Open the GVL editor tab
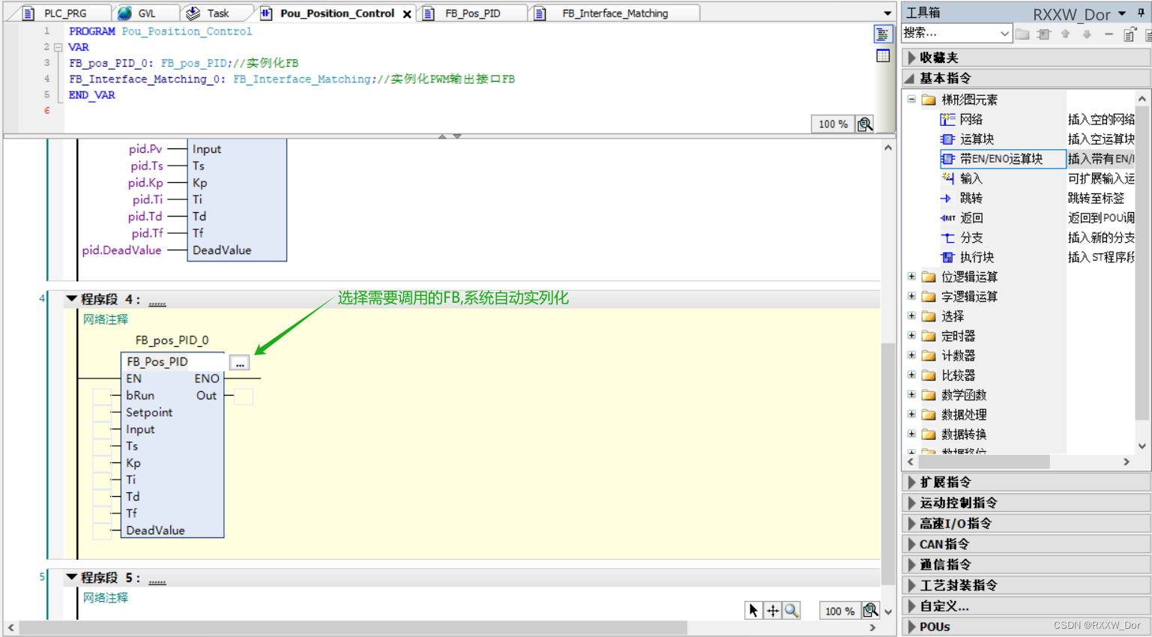Screen dimensions: 1152x637 point(145,13)
